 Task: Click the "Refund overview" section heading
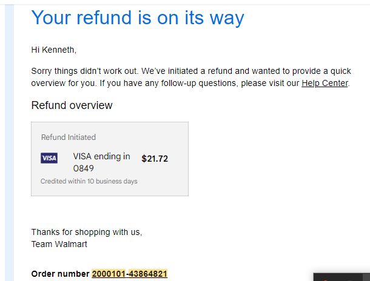(x=72, y=105)
